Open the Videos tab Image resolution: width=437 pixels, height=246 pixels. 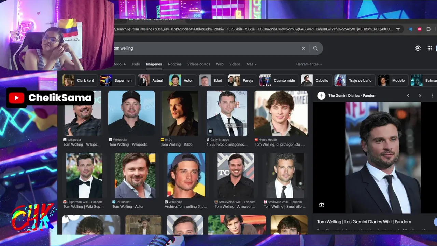click(235, 64)
